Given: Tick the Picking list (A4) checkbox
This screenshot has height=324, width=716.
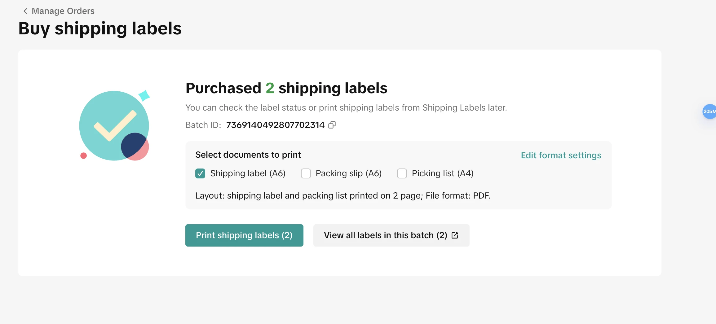Looking at the screenshot, I should pyautogui.click(x=402, y=173).
